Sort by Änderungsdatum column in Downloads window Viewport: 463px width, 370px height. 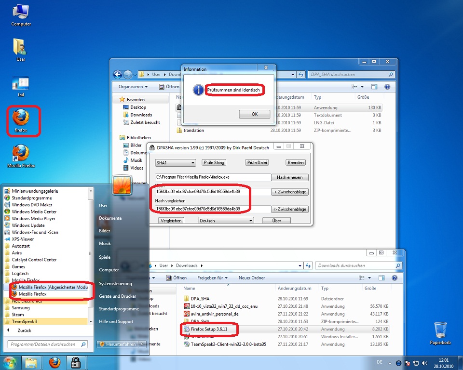pyautogui.click(x=294, y=288)
